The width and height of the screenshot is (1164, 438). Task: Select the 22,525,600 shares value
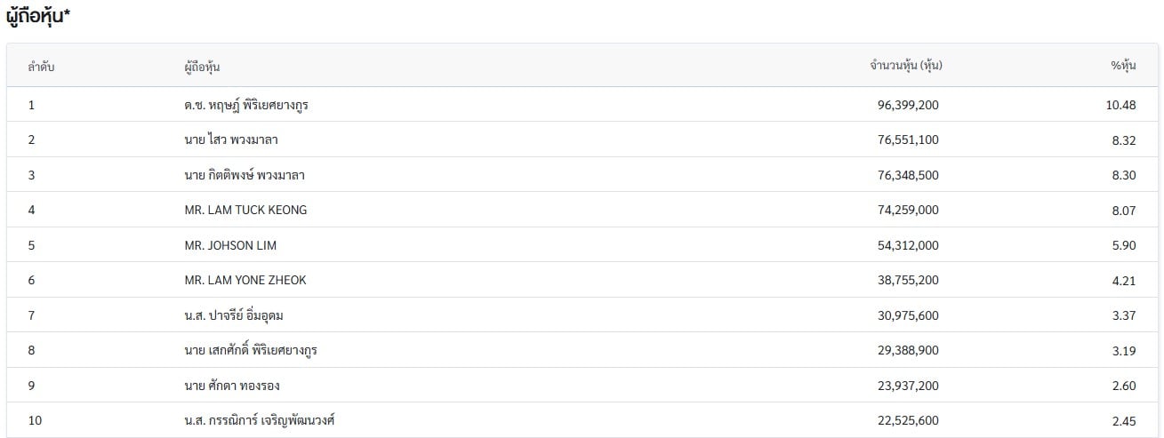pyautogui.click(x=907, y=420)
